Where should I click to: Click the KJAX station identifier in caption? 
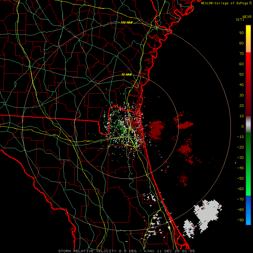(149, 251)
